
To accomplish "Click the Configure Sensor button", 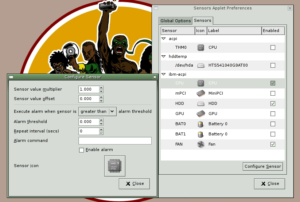I will click(x=262, y=166).
